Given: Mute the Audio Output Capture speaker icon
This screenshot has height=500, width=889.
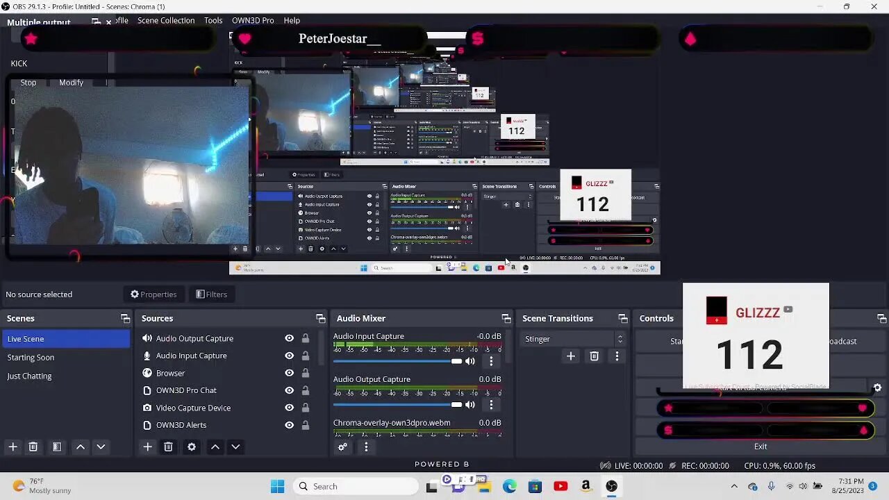Looking at the screenshot, I should [x=470, y=404].
